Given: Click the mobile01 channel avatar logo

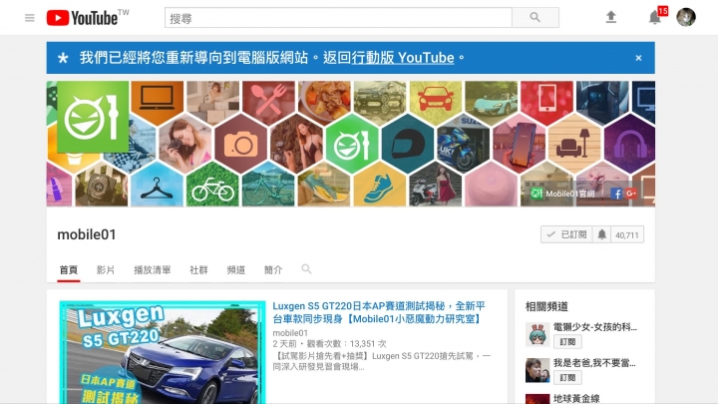Looking at the screenshot, I should pos(93,117).
